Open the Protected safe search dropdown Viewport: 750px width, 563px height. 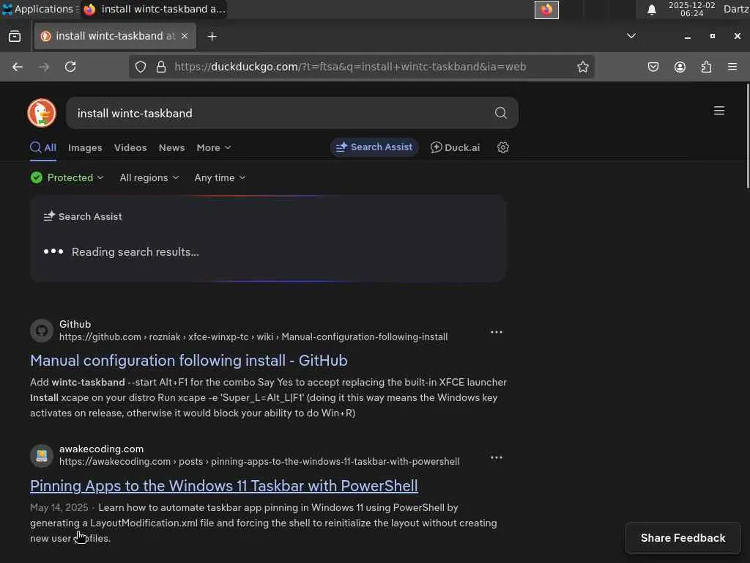coord(67,177)
